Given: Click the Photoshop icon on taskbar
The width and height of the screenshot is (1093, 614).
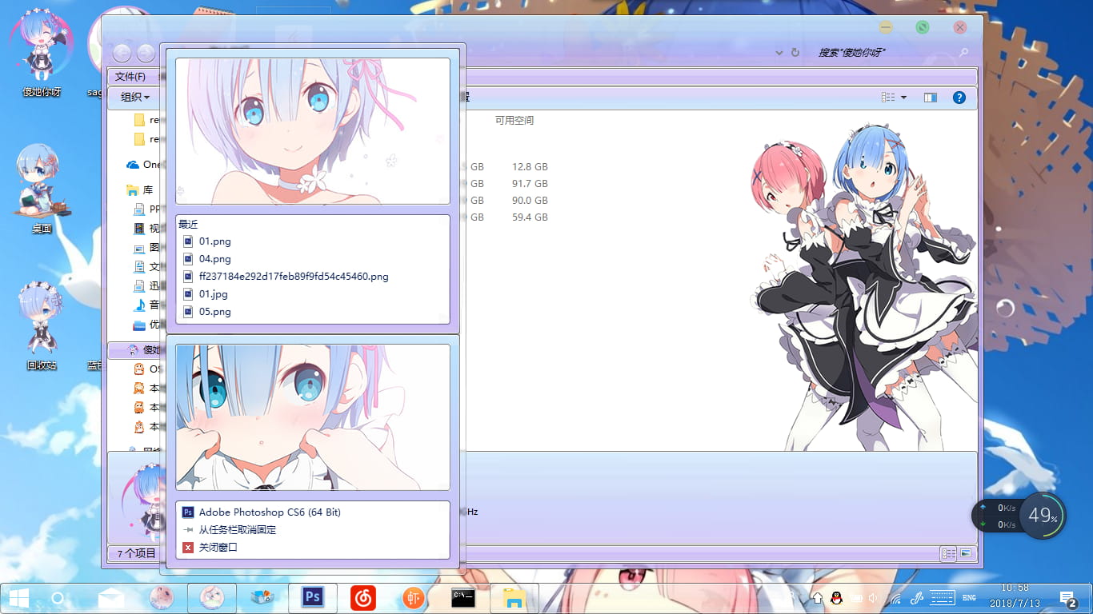Looking at the screenshot, I should coord(313,597).
